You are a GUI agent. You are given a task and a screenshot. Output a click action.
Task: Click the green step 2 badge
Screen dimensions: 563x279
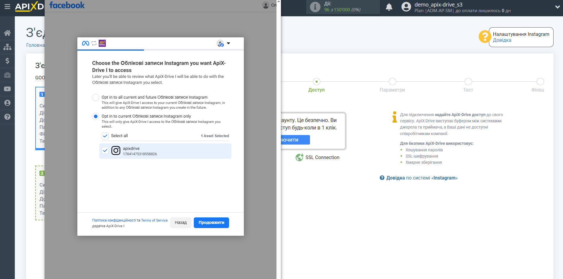42,173
